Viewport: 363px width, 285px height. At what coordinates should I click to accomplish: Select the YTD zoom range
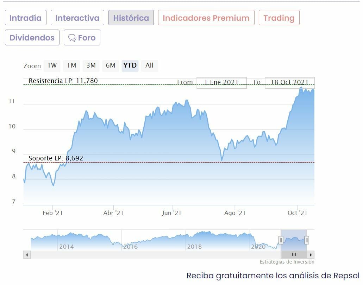tap(130, 65)
